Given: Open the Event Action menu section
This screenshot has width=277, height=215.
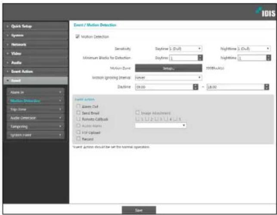Looking at the screenshot, I should pyautogui.click(x=35, y=72).
